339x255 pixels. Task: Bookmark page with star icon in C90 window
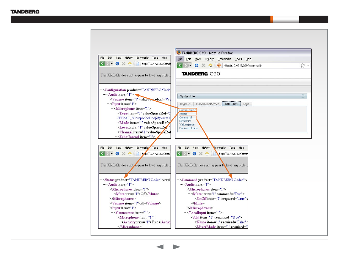pyautogui.click(x=303, y=65)
